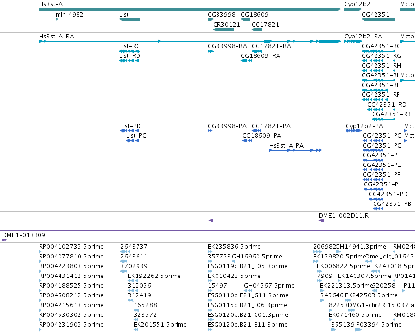
Task: Click the GH04567.5prime EST label
Action: tap(269, 286)
